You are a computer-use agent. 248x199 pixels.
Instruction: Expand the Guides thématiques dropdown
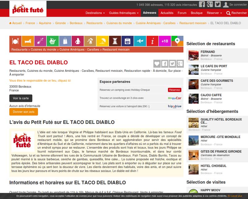pyautogui.click(x=124, y=13)
